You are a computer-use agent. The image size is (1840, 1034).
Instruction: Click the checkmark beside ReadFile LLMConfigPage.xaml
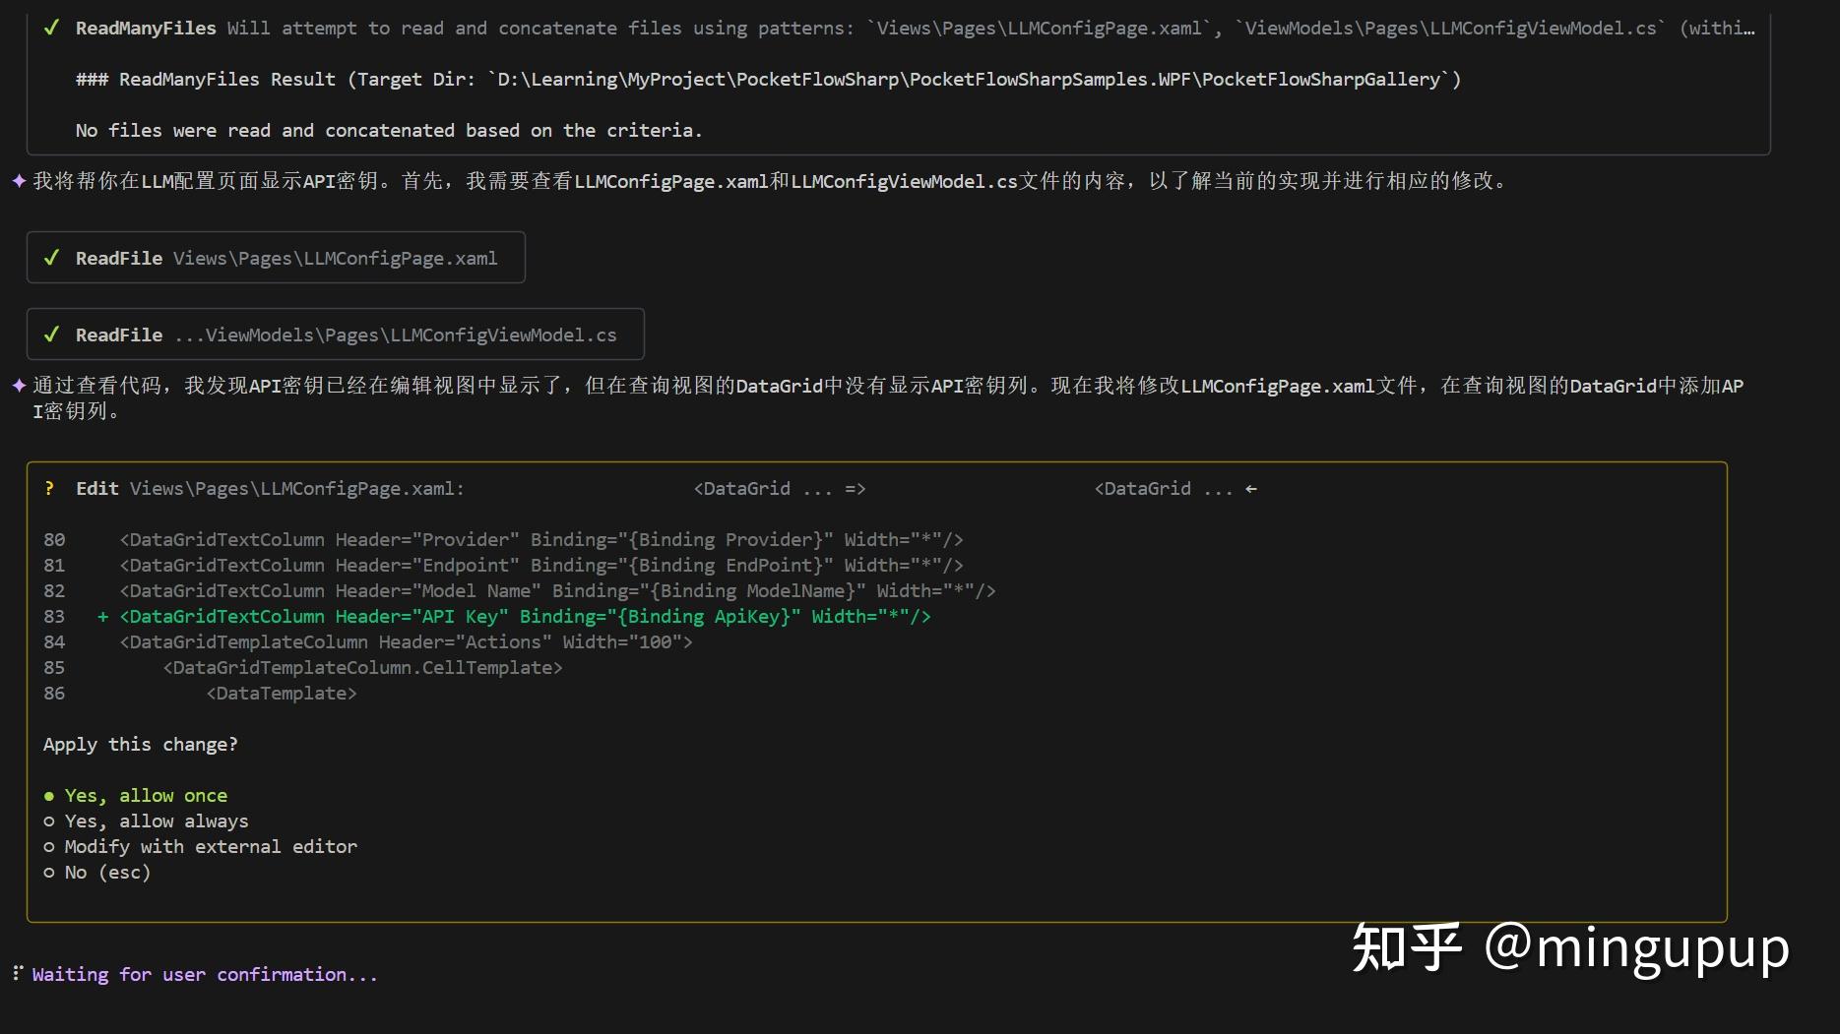51,258
